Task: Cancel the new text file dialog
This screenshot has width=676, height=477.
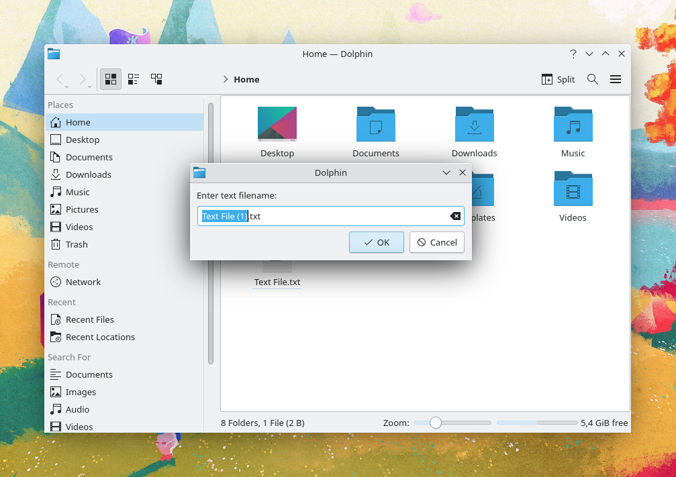Action: click(437, 242)
